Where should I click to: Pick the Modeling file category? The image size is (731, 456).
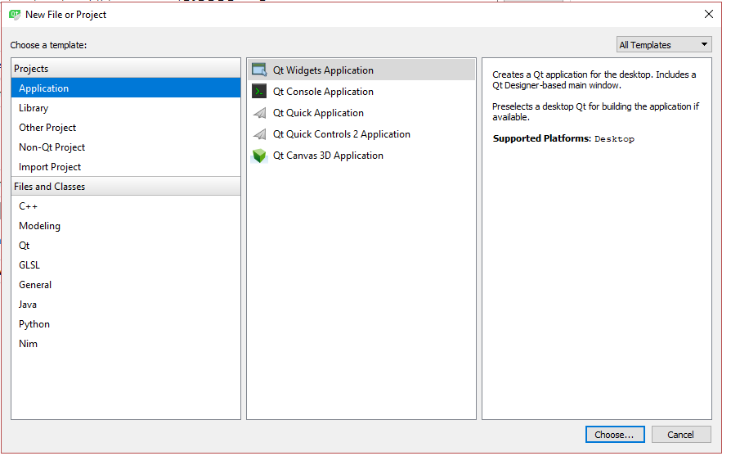[x=39, y=226]
